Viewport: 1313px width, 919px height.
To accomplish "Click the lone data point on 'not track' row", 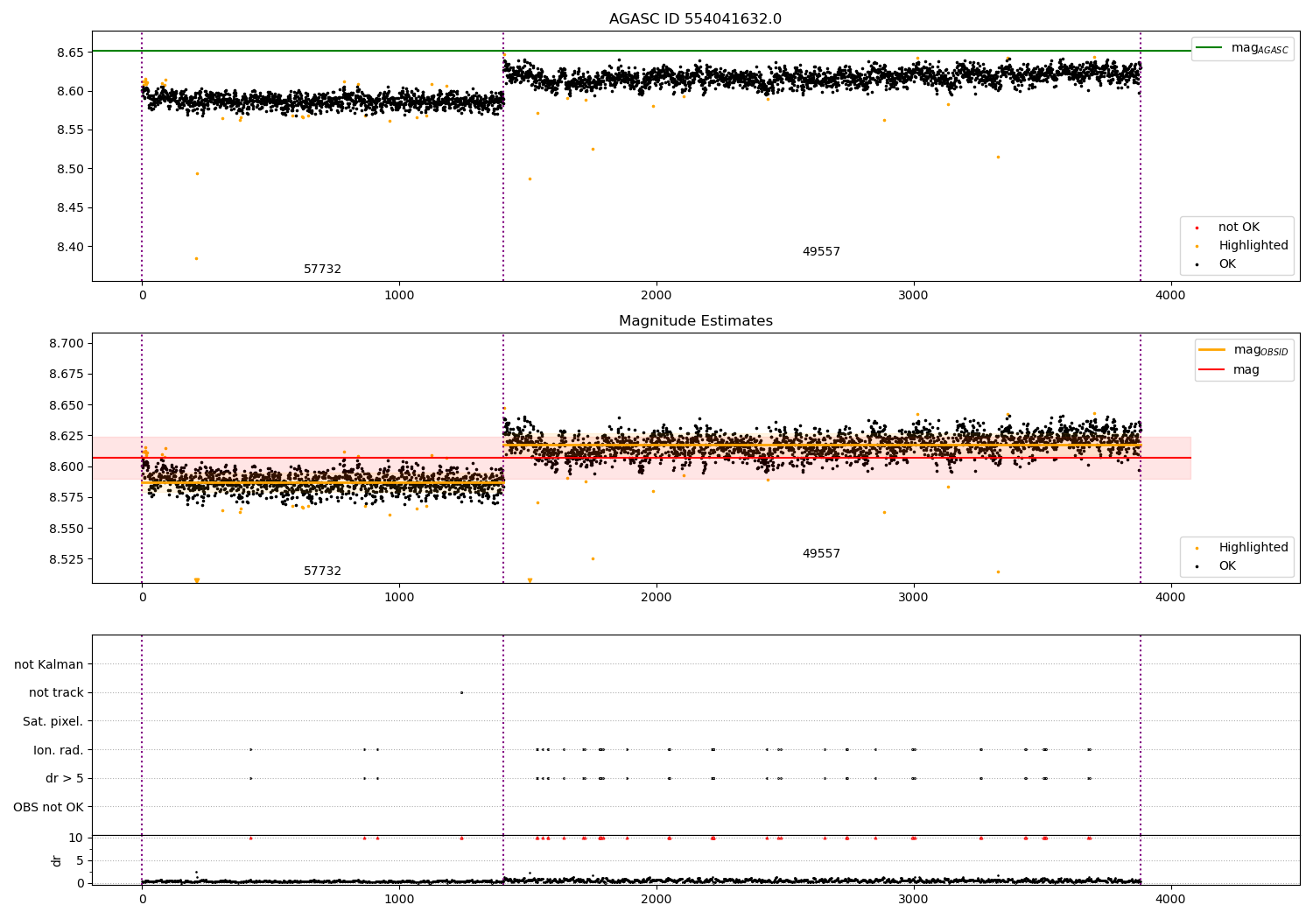I will (x=461, y=692).
